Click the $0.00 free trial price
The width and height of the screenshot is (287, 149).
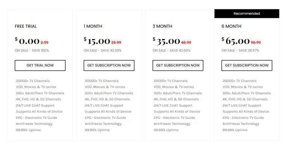pyautogui.click(x=27, y=41)
